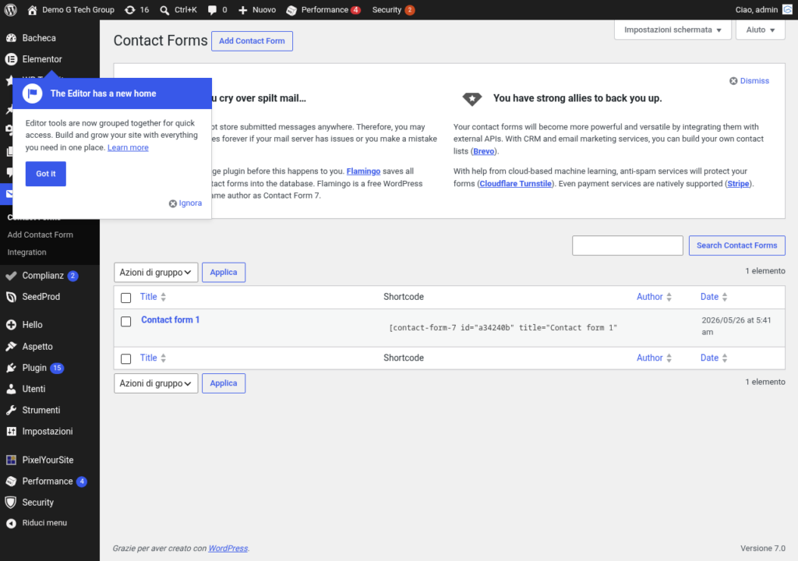The image size is (798, 561).
Task: Click the Elementor icon in the sidebar
Action: [11, 59]
